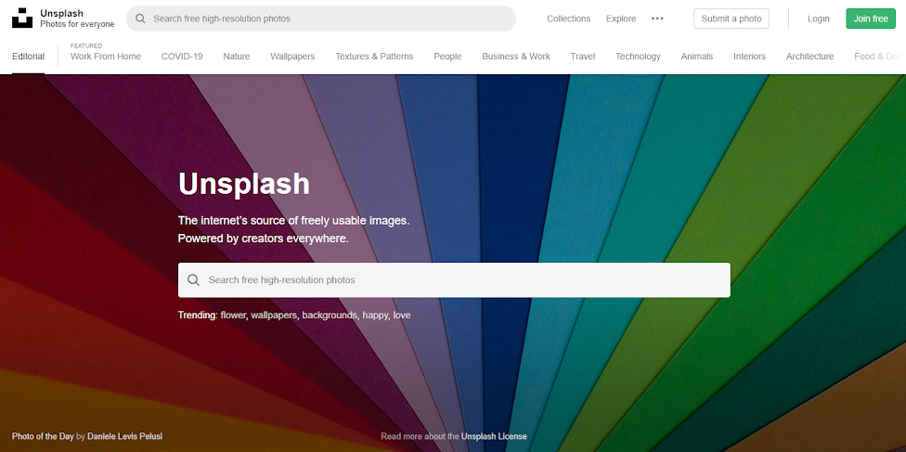Open the Explore menu

click(x=621, y=19)
